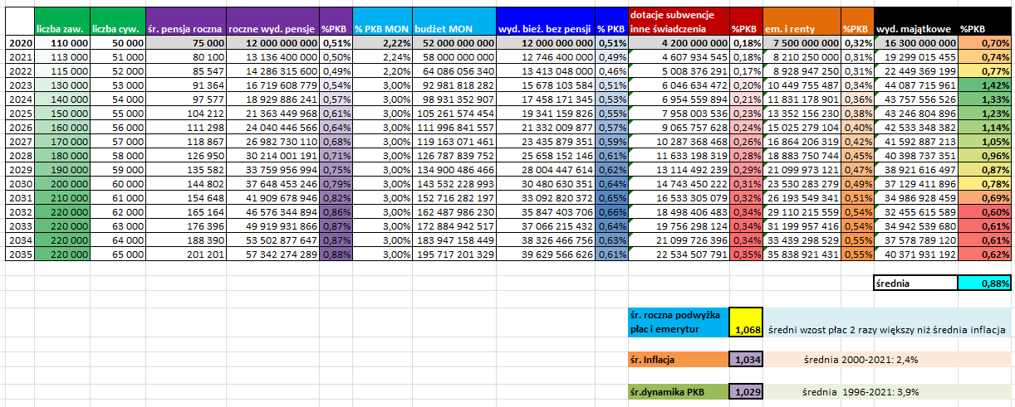Click the cell containing 37 578 789 120
This screenshot has width=1015, height=407.
[915, 240]
